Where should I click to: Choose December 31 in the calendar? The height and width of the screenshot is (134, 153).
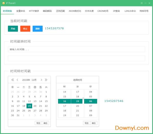pyautogui.click(x=18, y=115)
